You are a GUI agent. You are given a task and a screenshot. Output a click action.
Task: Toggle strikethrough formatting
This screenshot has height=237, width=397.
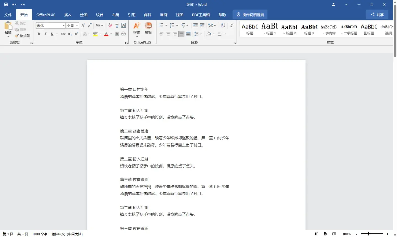[63, 34]
